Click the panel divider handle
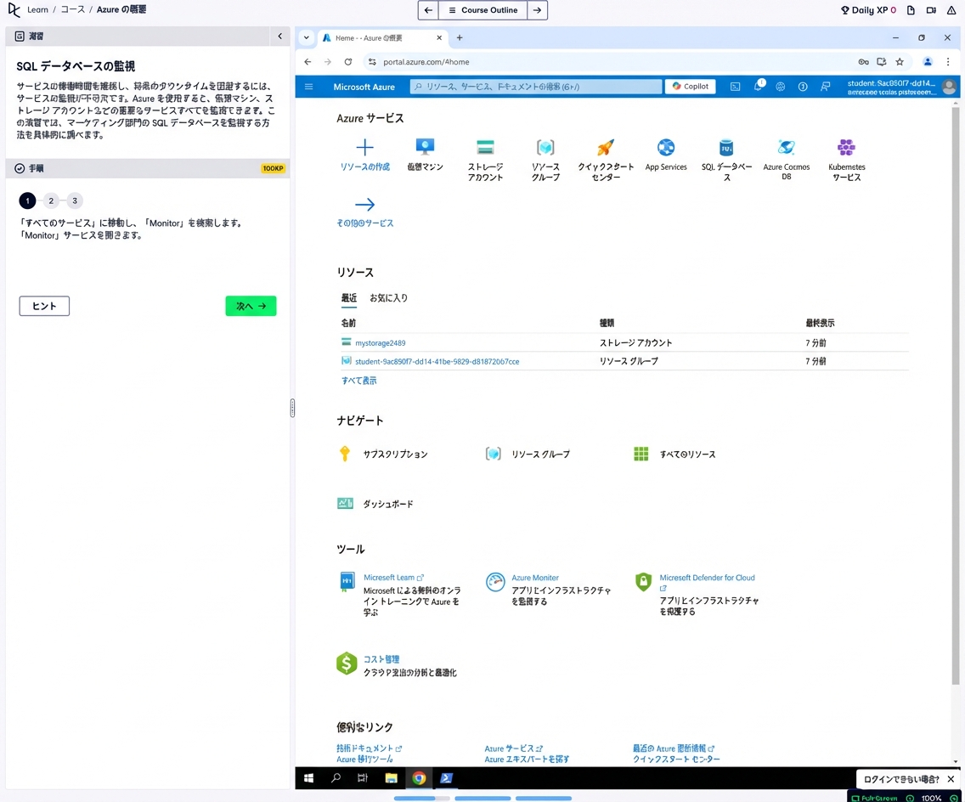The width and height of the screenshot is (965, 802). click(292, 408)
